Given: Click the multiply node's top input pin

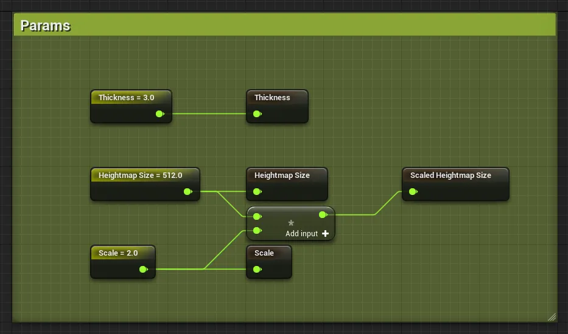Looking at the screenshot, I should [x=257, y=216].
